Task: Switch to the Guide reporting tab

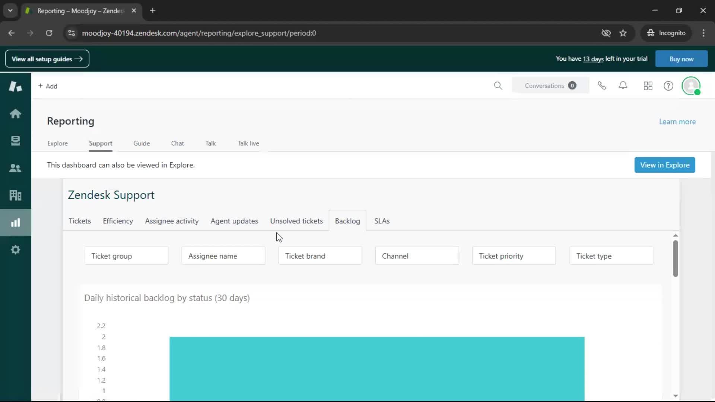Action: pyautogui.click(x=142, y=143)
